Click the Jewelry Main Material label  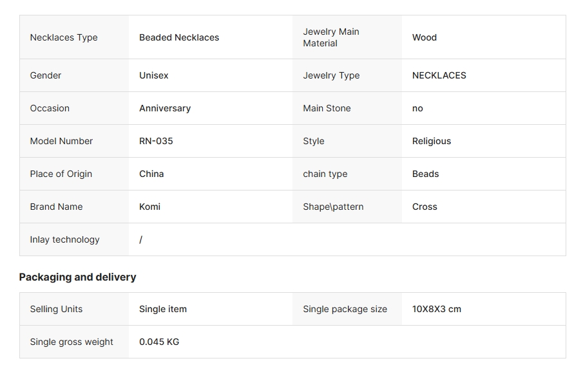point(331,37)
